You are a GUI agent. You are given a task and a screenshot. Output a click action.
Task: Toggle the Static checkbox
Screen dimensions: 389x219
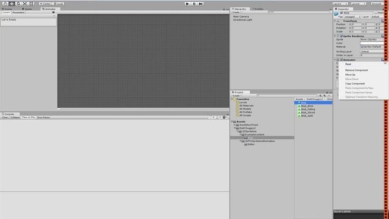(376, 13)
